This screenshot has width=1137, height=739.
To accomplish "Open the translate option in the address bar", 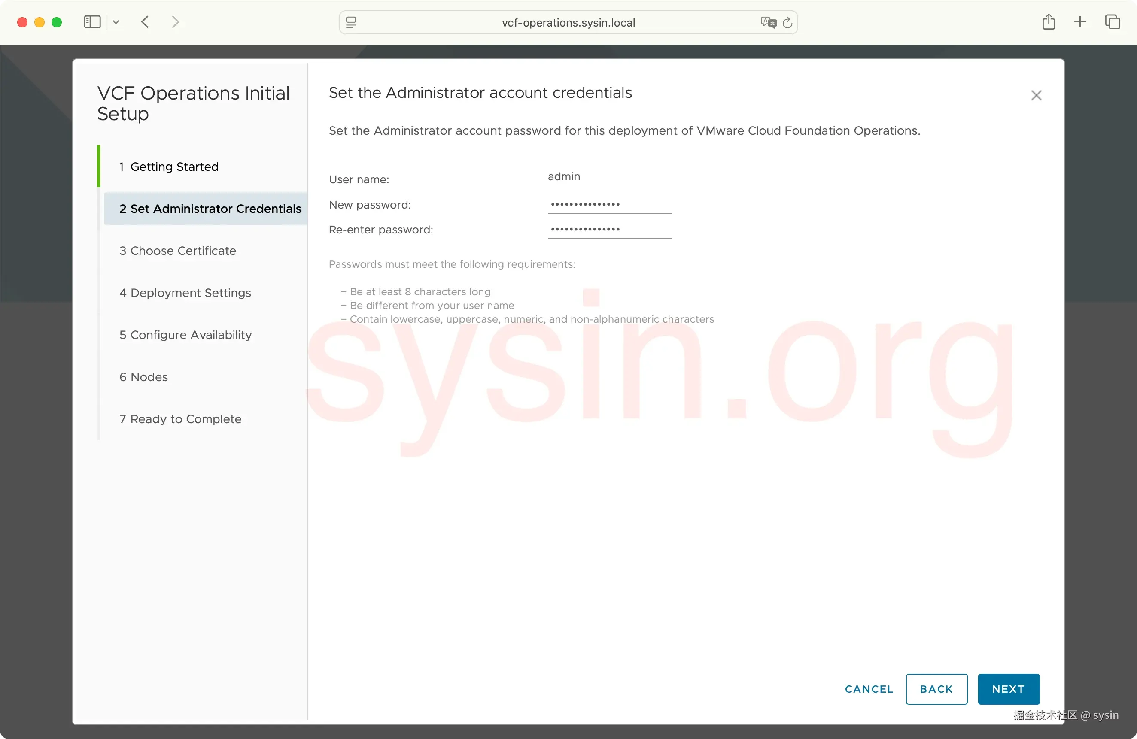I will pos(768,22).
